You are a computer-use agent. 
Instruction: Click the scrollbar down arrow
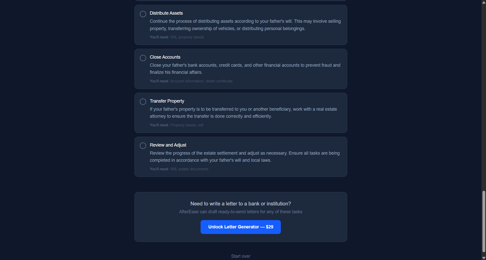(483, 257)
